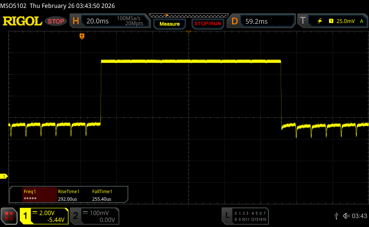Viewport: 369px width, 227px height.
Task: Click the USB connection status icon
Action: point(336,216)
